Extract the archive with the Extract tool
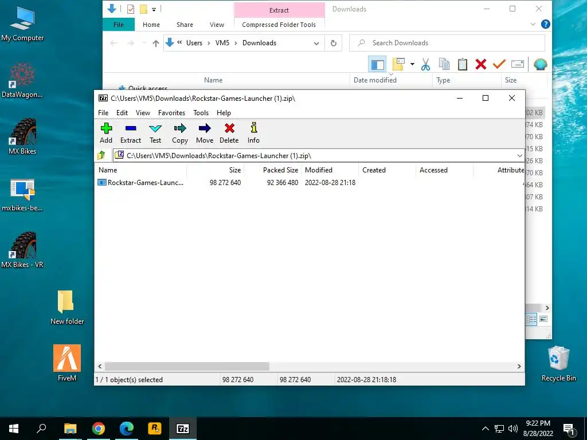 pos(131,133)
